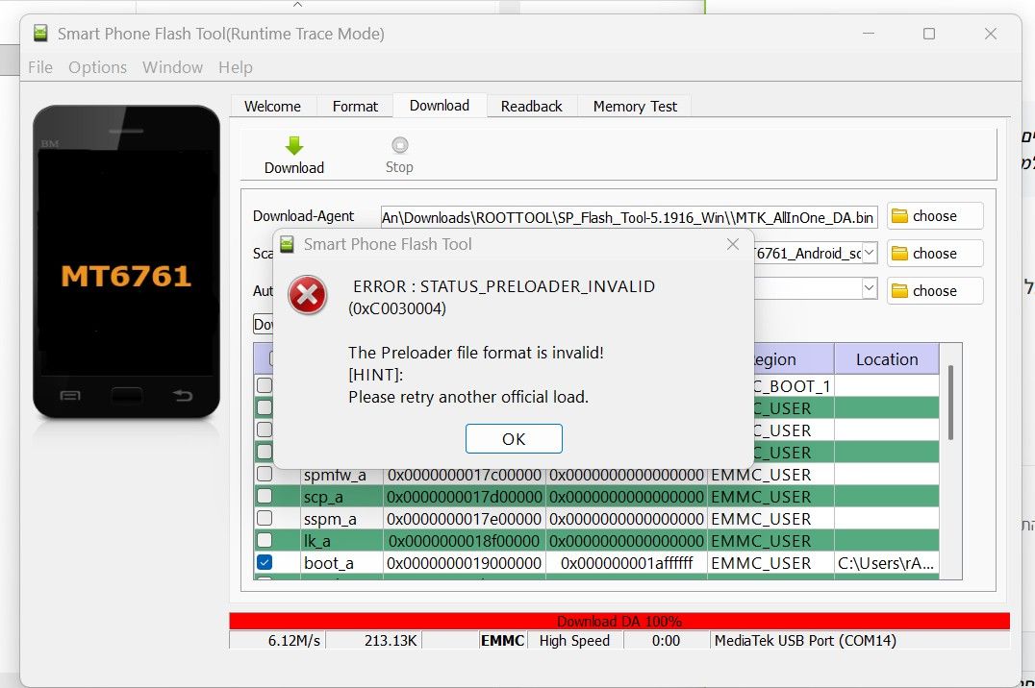The image size is (1035, 688).
Task: Enable the sspm_a partition checkbox
Action: (x=265, y=519)
